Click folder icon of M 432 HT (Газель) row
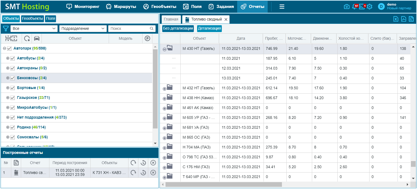Viewport: 417px width, 189px height. click(169, 87)
